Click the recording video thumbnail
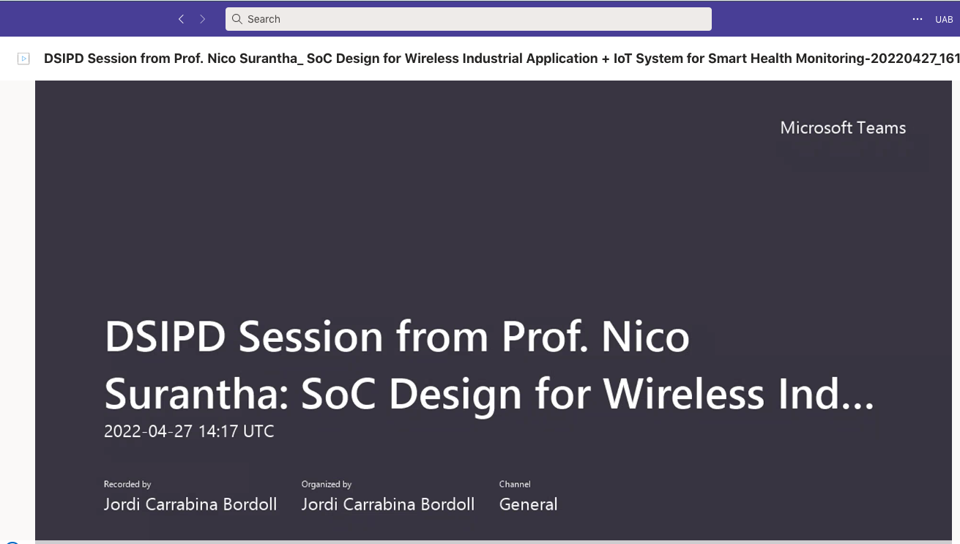 (x=494, y=310)
